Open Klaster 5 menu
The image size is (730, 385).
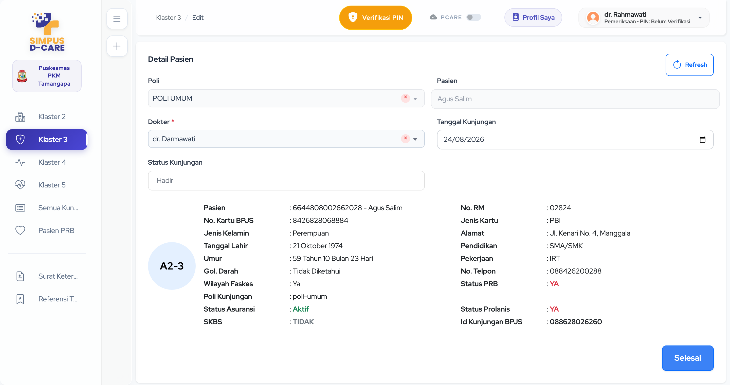47,185
